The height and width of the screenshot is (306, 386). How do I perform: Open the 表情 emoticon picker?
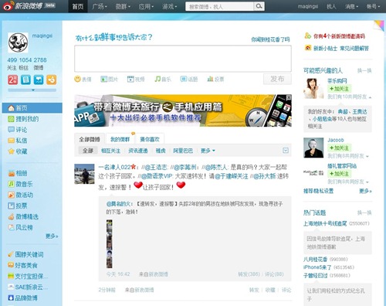(83, 79)
